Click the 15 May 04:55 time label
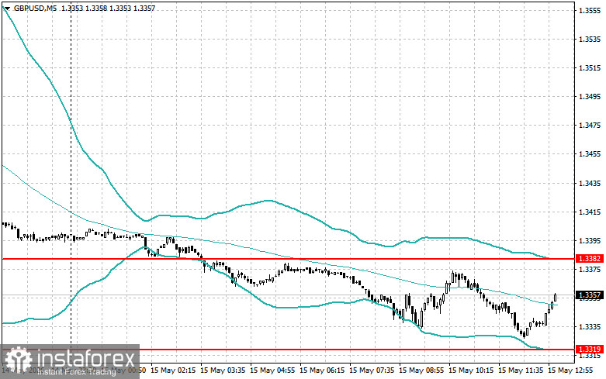Image resolution: width=606 pixels, height=379 pixels. pos(272,370)
